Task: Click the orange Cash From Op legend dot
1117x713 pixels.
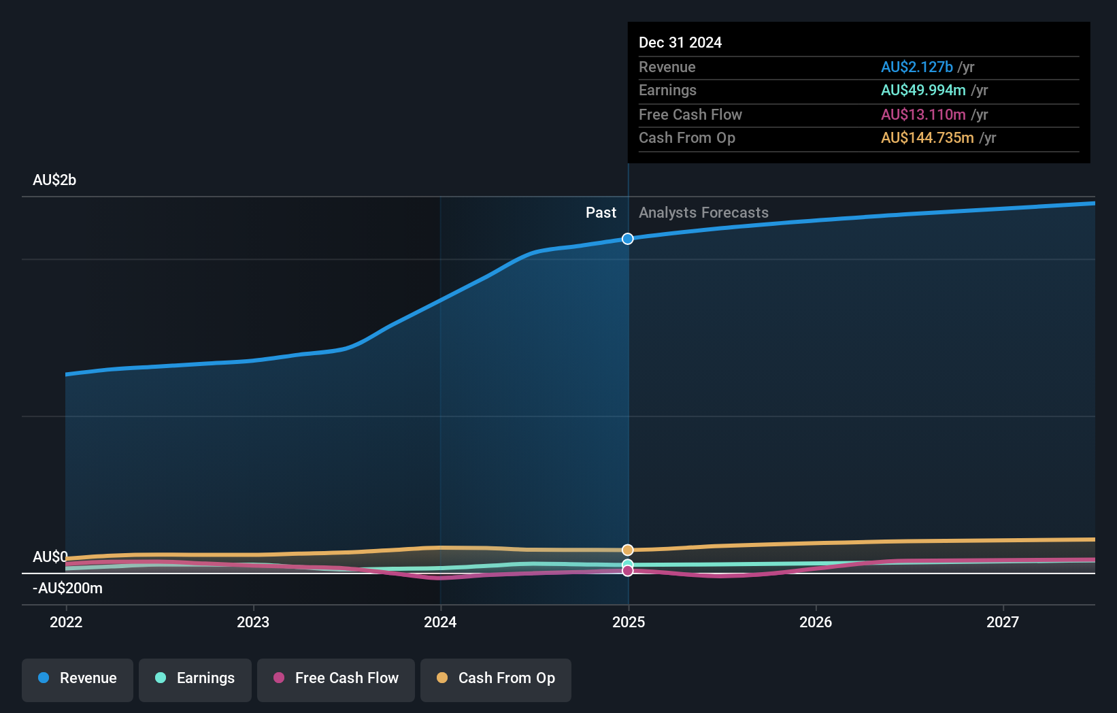Action: (x=441, y=678)
